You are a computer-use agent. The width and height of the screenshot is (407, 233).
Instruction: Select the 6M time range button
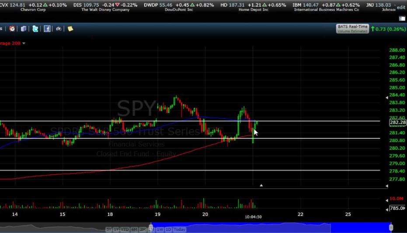134,229
